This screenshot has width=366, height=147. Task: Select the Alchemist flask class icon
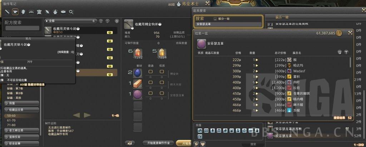click(55, 12)
